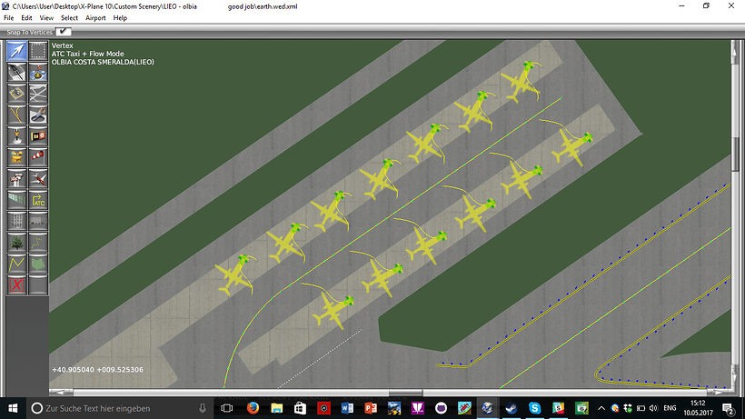This screenshot has height=419, width=745.
Task: Activate the Taxi Sign tool
Action: (x=38, y=136)
